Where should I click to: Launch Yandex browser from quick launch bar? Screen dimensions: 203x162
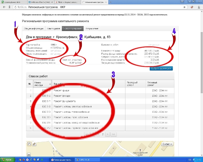(27, 160)
